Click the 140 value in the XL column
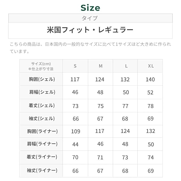This screenshot has width=181, height=181. 150,79
